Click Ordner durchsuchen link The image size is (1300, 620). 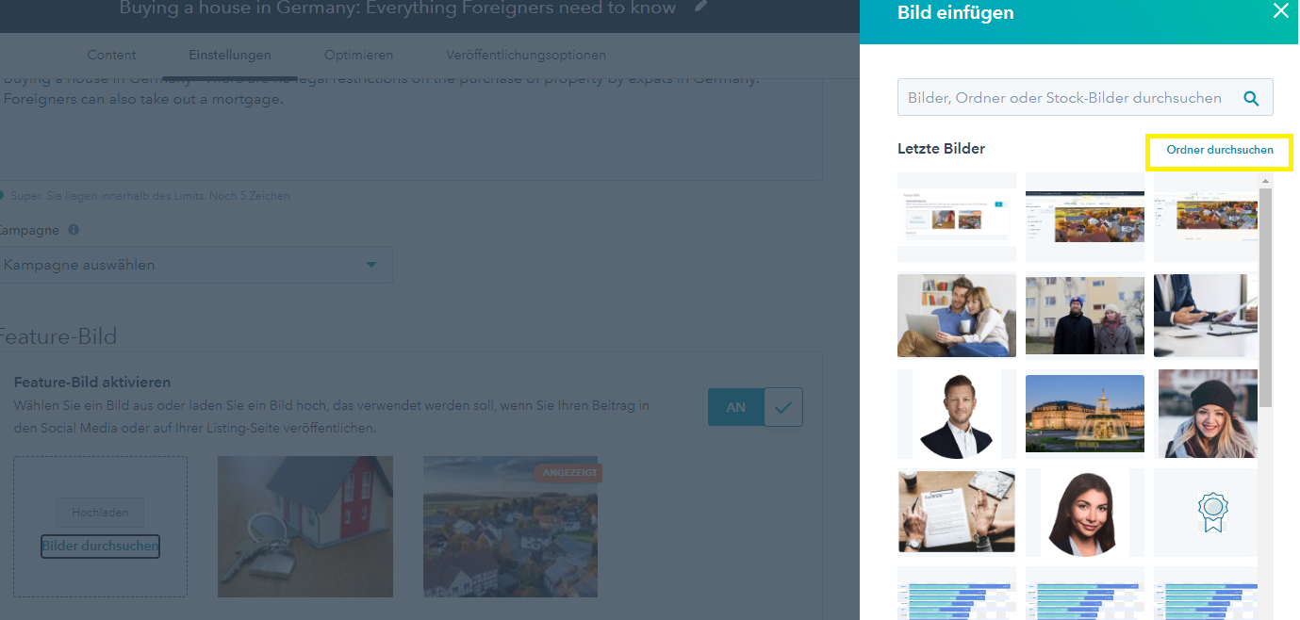[1220, 150]
